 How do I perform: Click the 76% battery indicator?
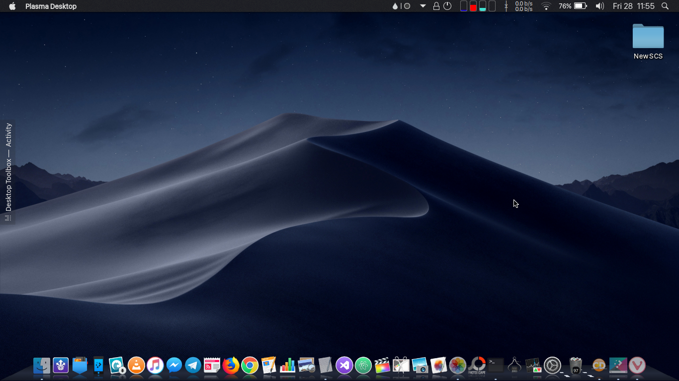[573, 6]
